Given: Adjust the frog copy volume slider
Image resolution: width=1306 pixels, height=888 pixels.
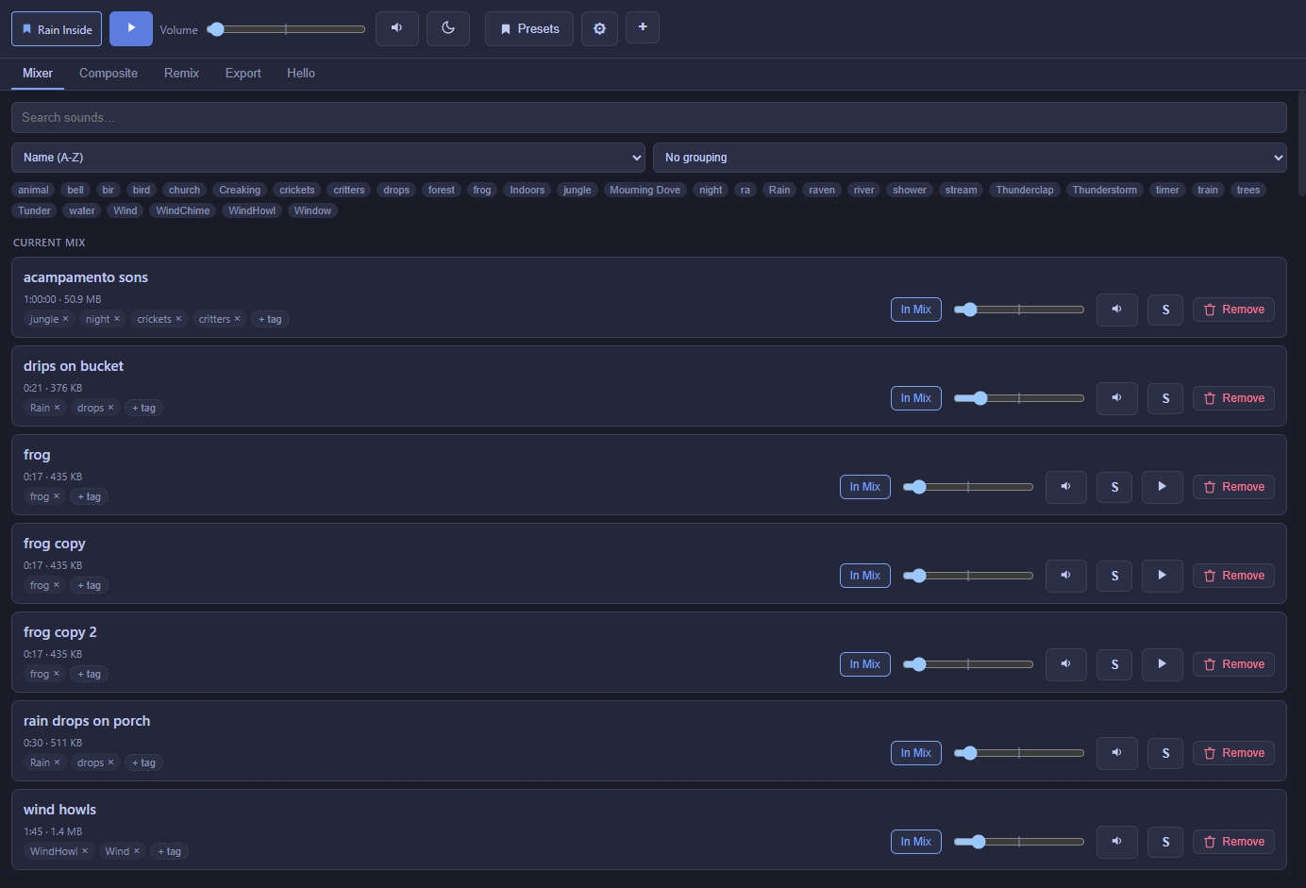Looking at the screenshot, I should (x=968, y=576).
